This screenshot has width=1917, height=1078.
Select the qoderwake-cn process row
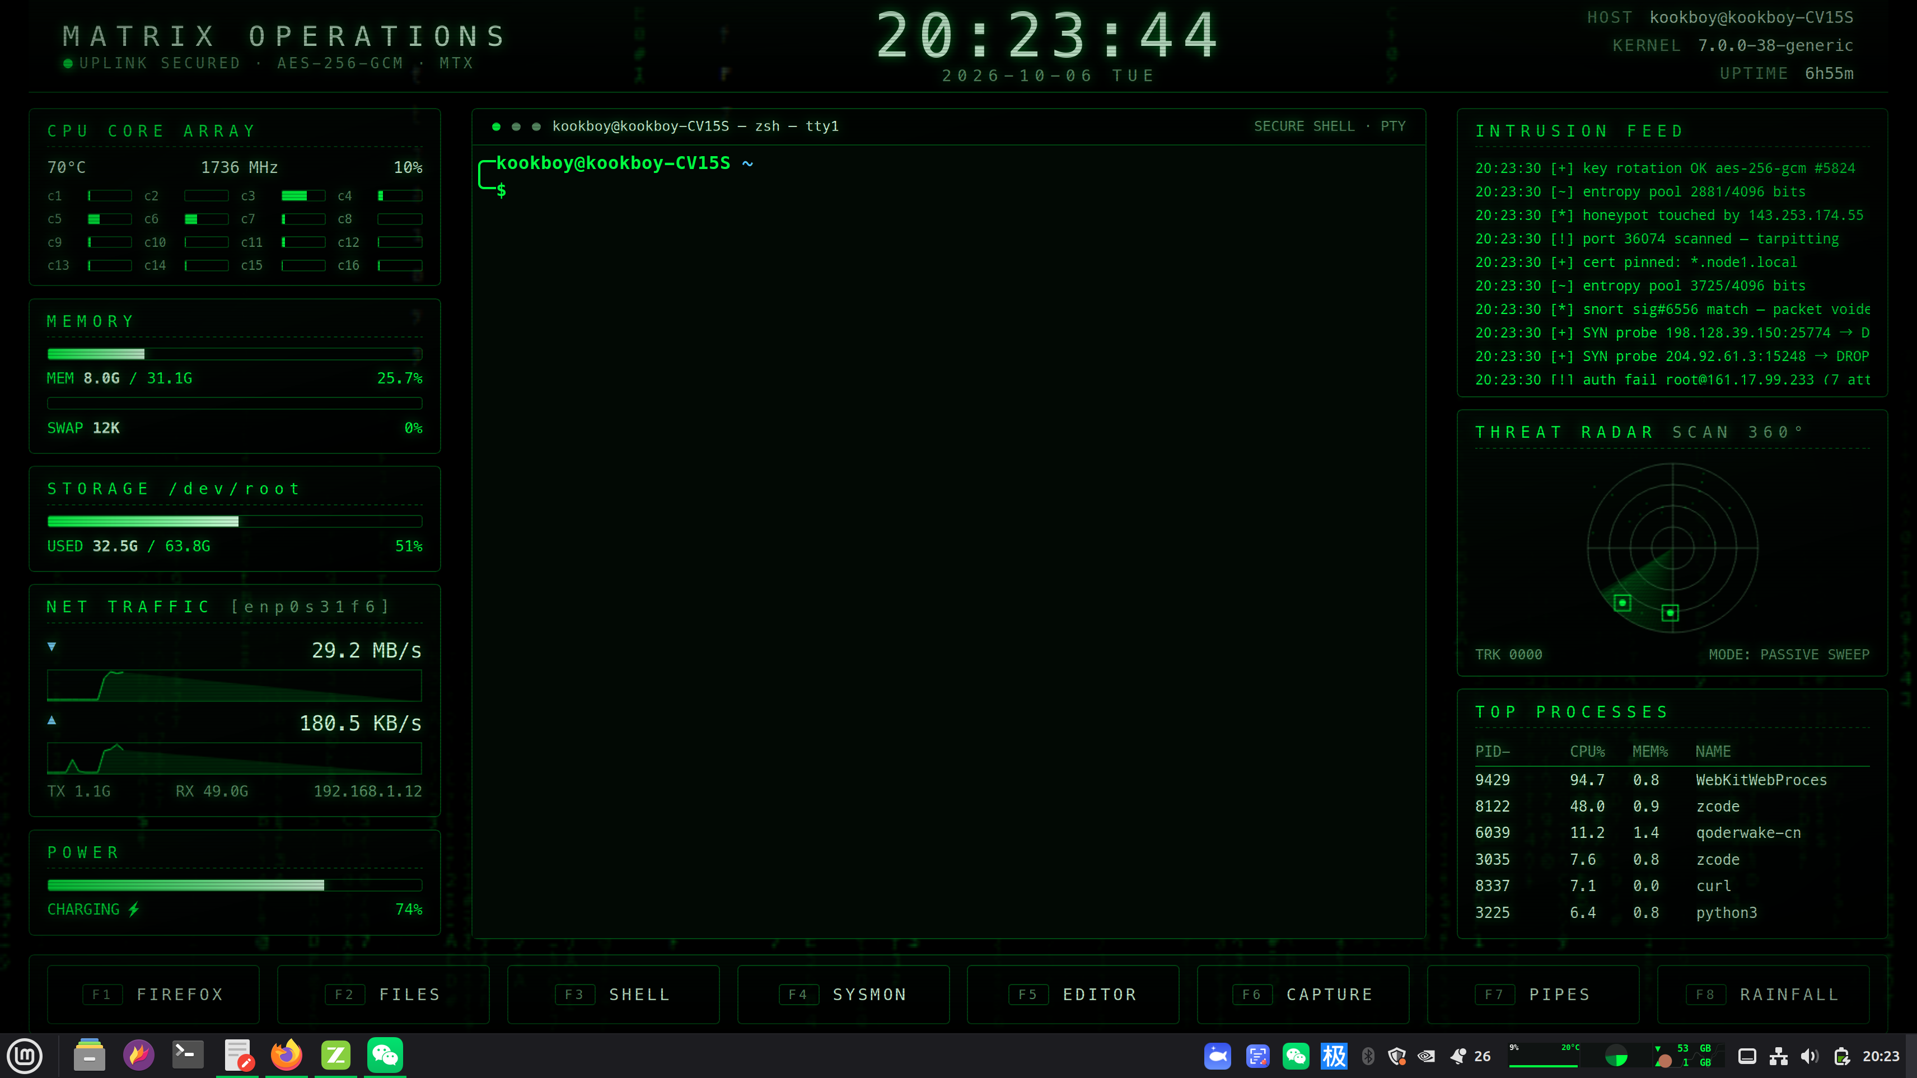[1672, 832]
